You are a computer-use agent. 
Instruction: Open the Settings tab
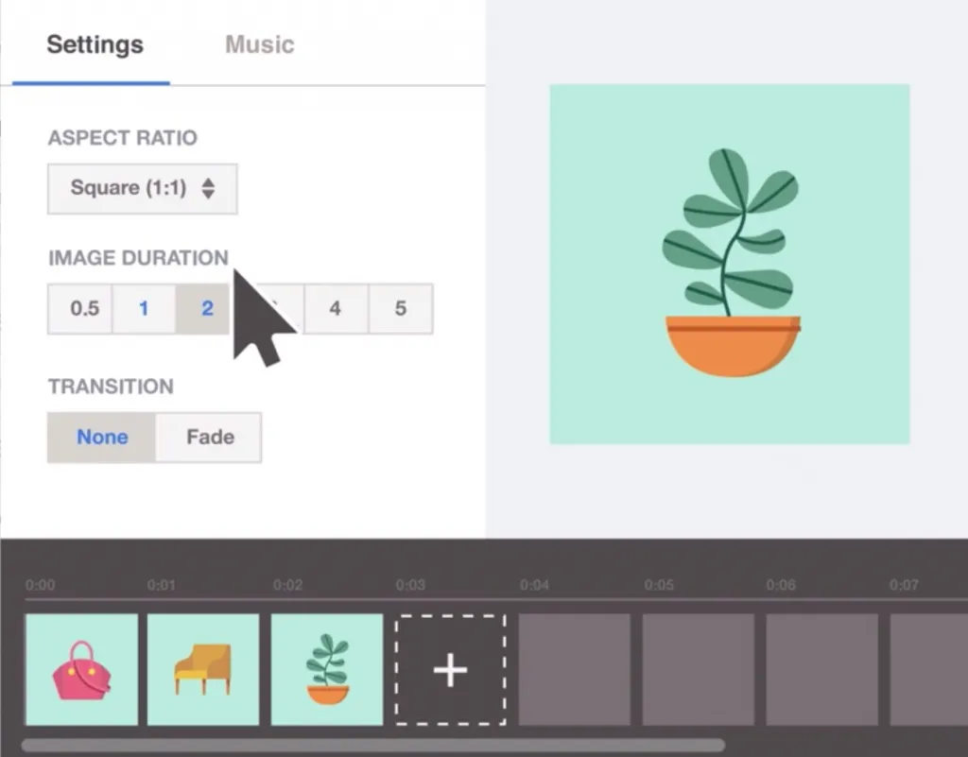pyautogui.click(x=95, y=44)
